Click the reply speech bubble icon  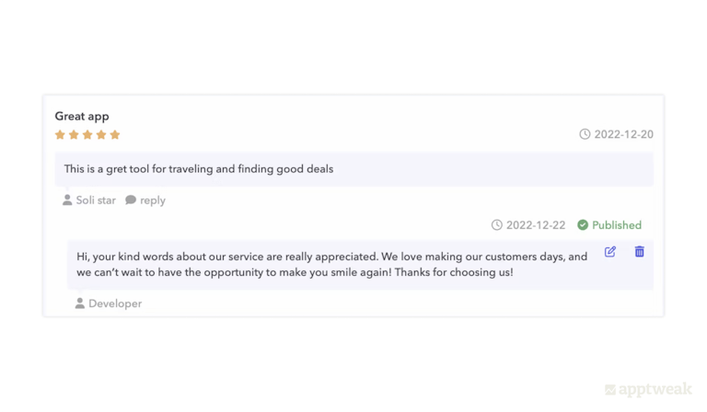[131, 200]
